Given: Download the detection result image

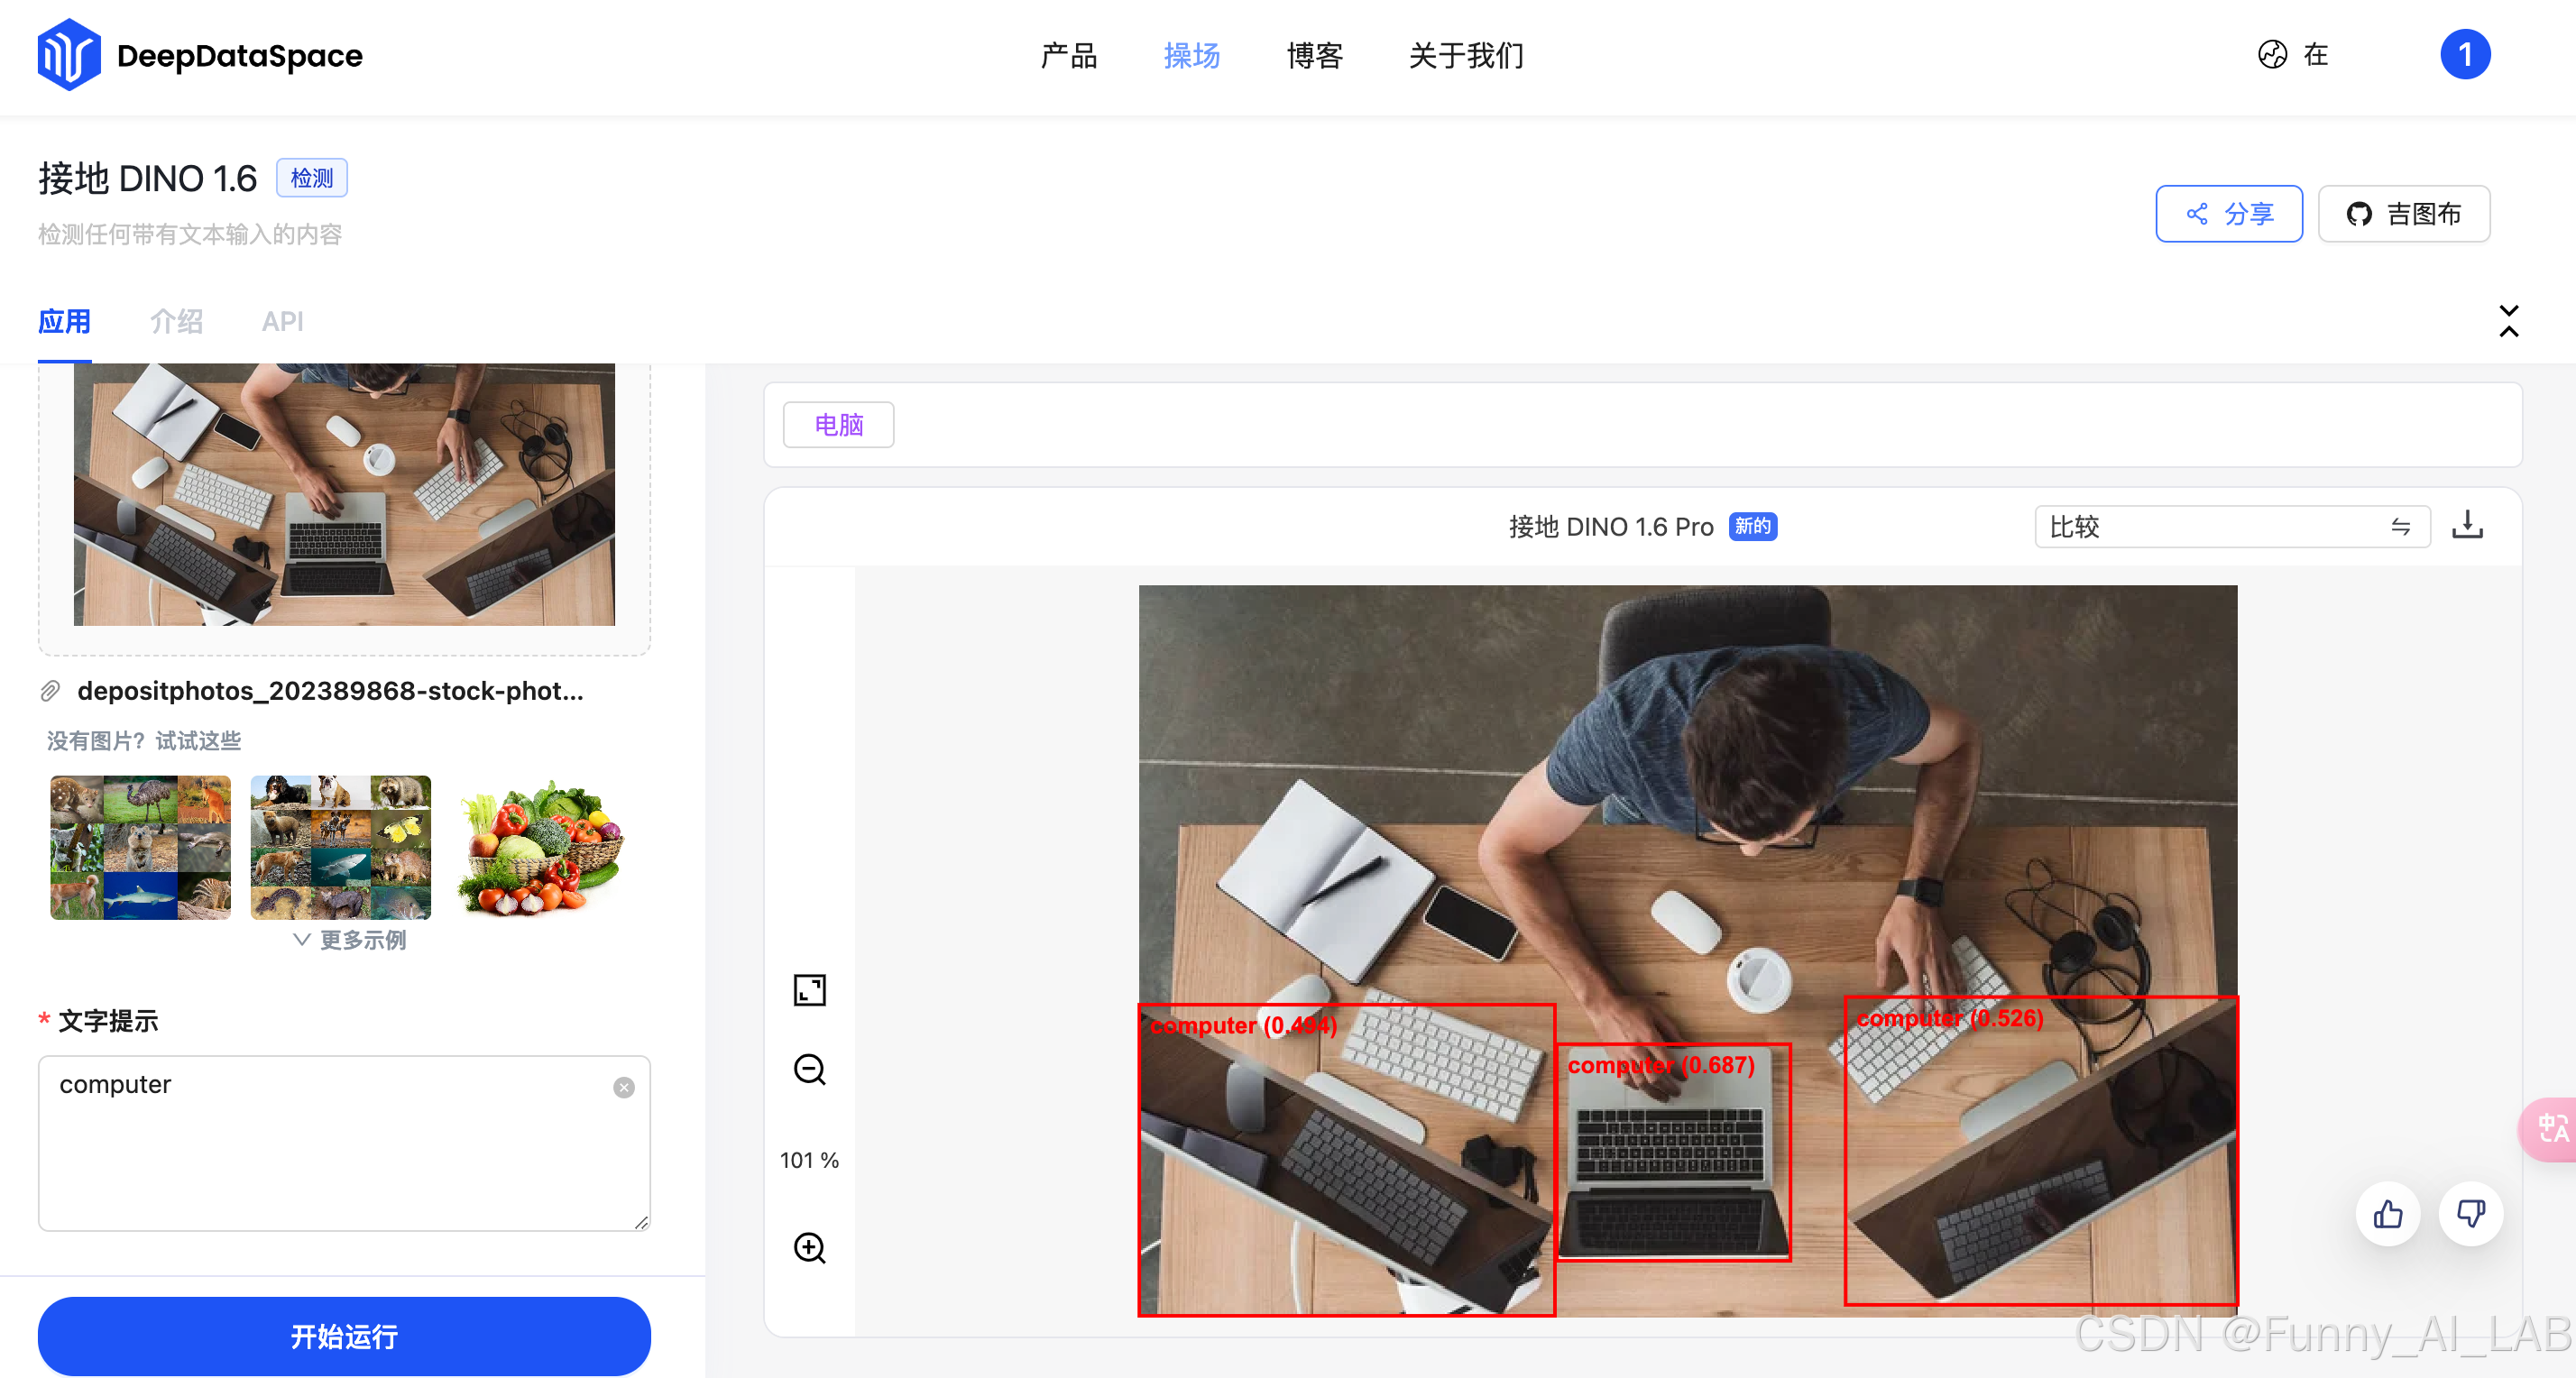Looking at the screenshot, I should tap(2467, 525).
